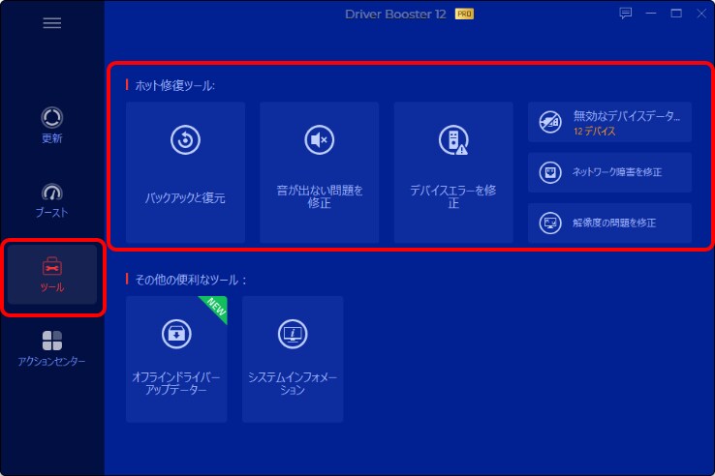Screen dimensions: 715x476
Task: Open システムインフォメーション label
Action: tap(293, 383)
